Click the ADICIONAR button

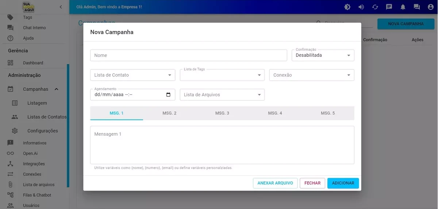point(343,183)
